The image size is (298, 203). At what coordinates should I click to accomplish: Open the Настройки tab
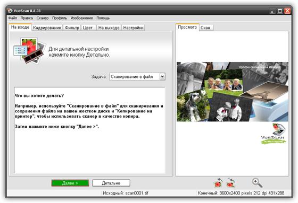(x=133, y=28)
